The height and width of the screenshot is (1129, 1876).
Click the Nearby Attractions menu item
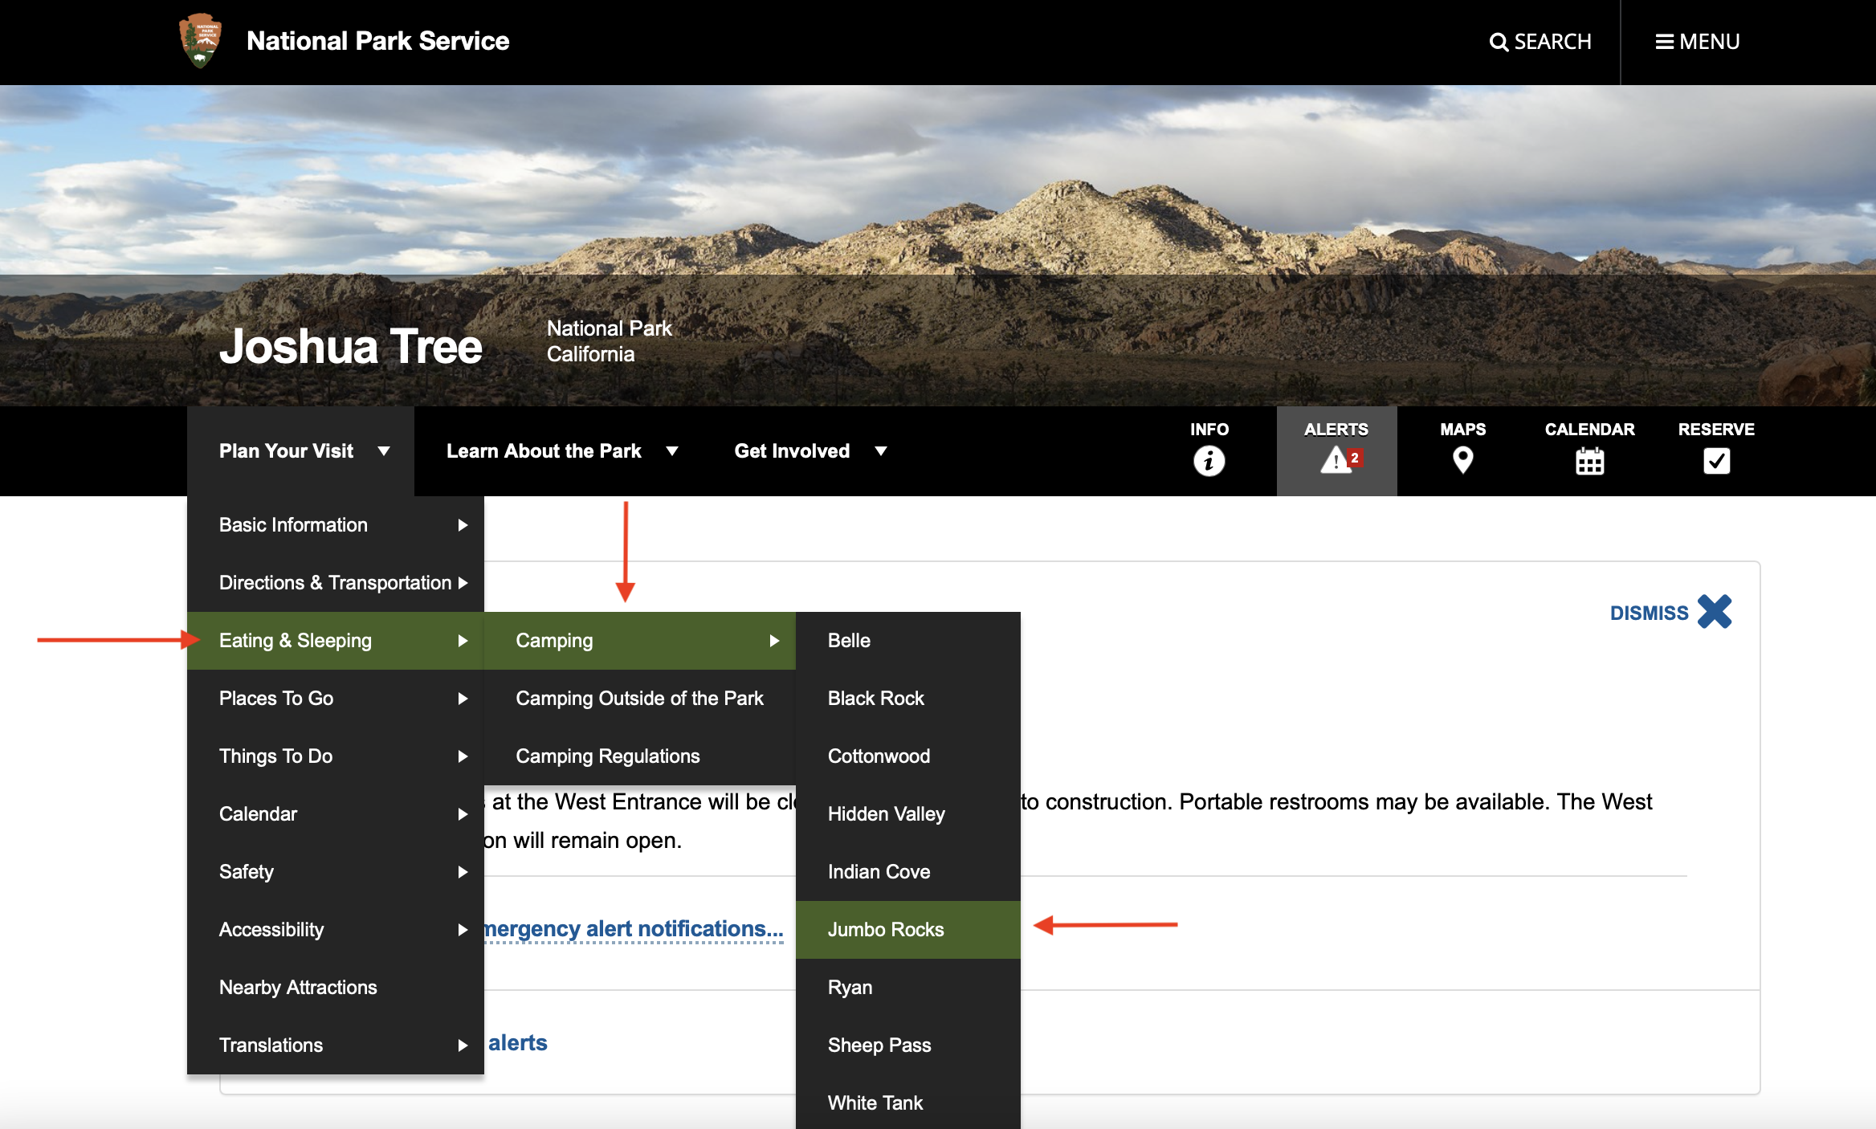coord(298,987)
